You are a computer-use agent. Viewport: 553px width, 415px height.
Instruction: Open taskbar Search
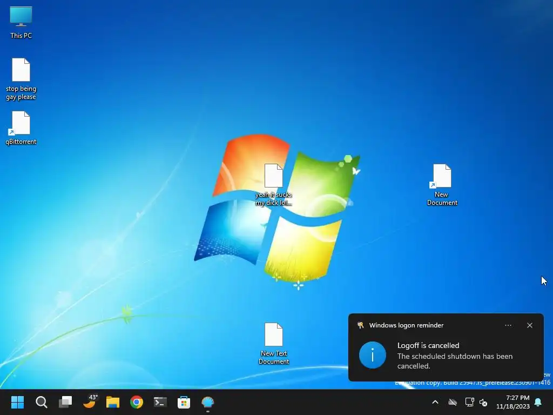pyautogui.click(x=41, y=402)
